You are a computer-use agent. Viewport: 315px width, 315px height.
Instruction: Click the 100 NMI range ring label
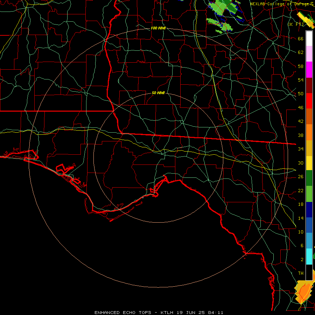coord(158,28)
